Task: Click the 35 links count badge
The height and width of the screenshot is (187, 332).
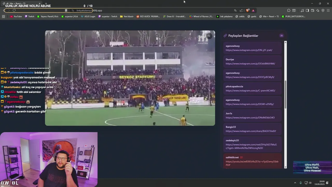Action: 281,36
